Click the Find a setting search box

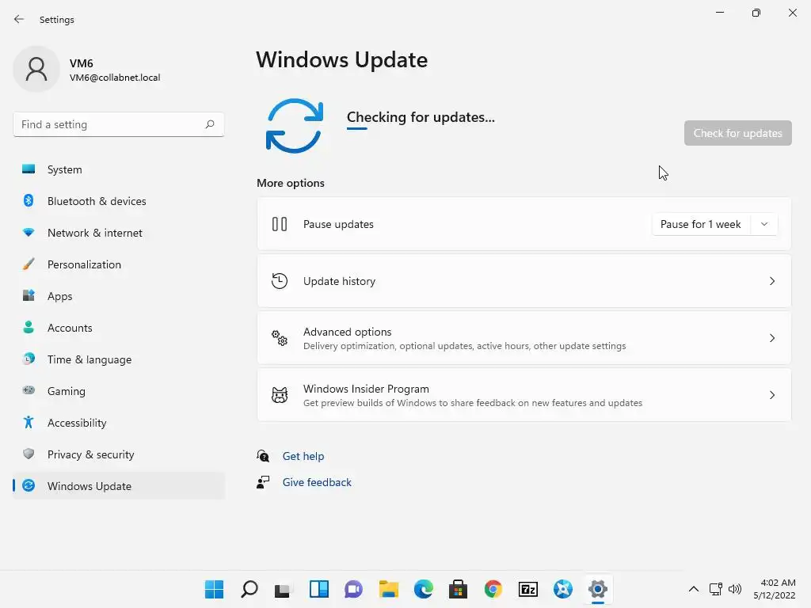click(x=119, y=124)
